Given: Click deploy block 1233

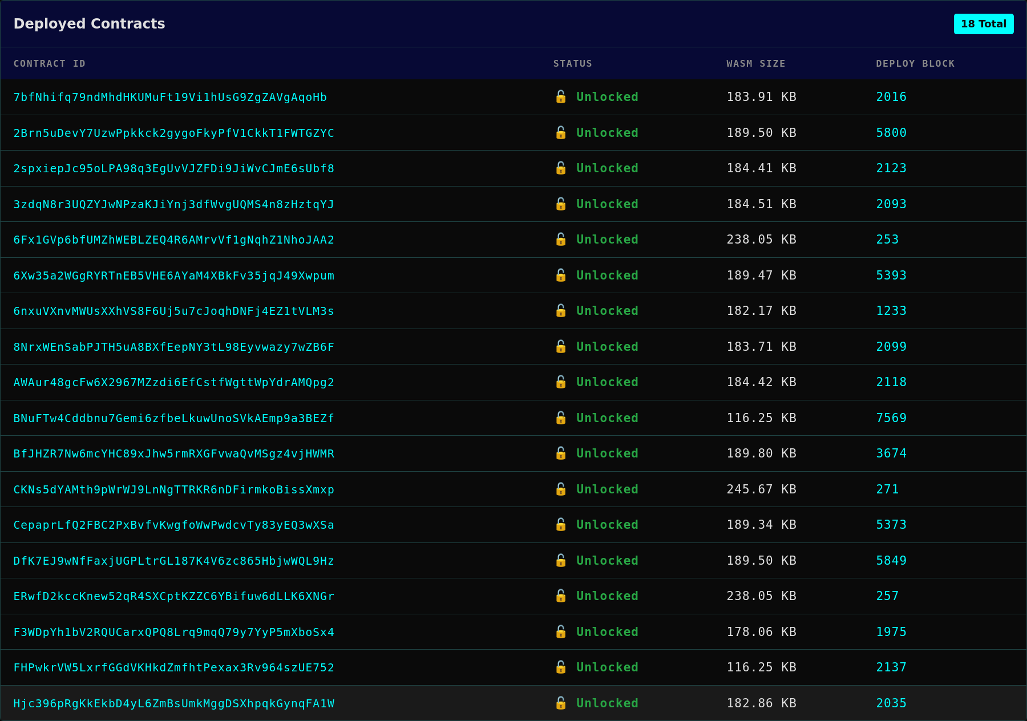Looking at the screenshot, I should tap(891, 311).
